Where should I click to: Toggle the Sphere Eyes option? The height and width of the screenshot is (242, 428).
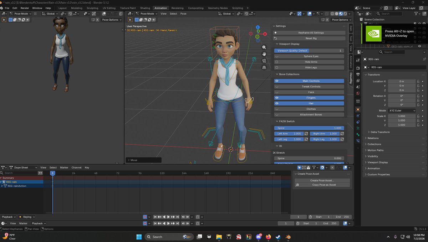point(309,56)
